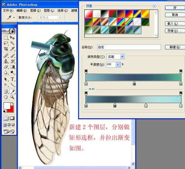
Task: Swap foreground and background colors
Action: point(13,104)
